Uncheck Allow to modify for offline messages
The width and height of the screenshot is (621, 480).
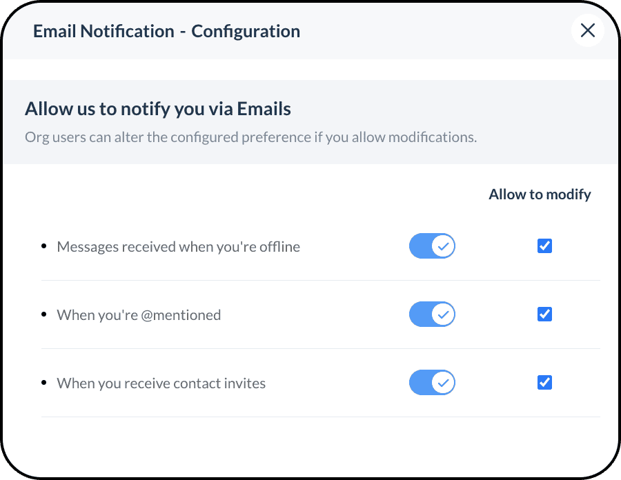point(544,246)
